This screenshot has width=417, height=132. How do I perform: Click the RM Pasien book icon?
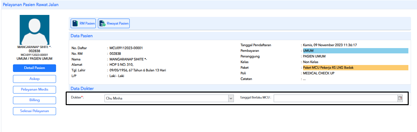75,24
